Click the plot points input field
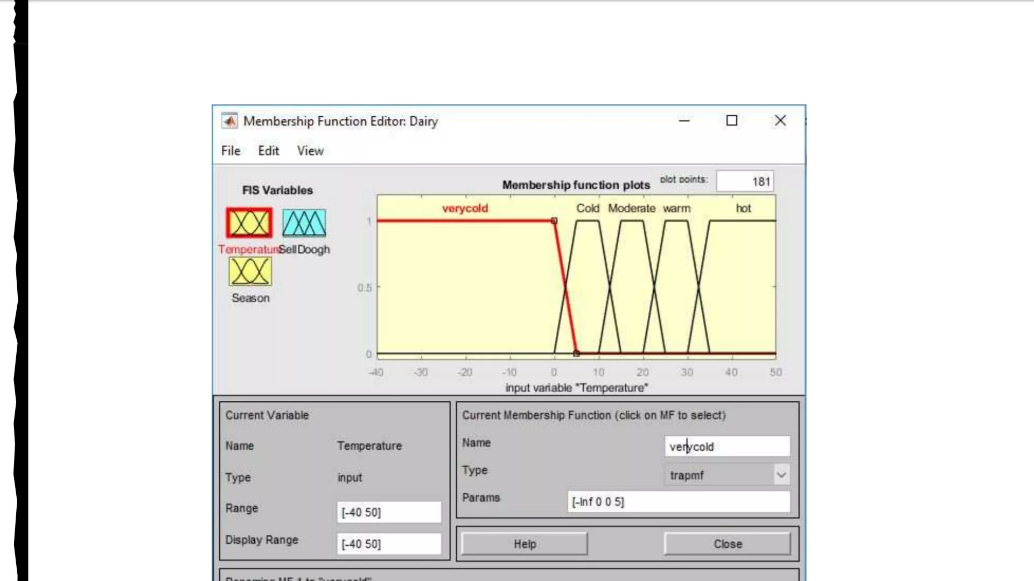Image resolution: width=1034 pixels, height=581 pixels. pyautogui.click(x=745, y=182)
